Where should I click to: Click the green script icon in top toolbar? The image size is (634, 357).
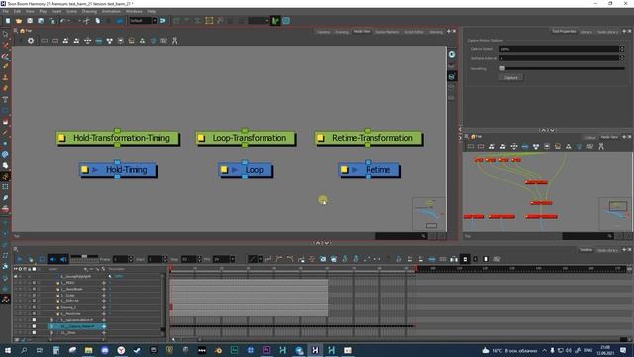(275, 20)
